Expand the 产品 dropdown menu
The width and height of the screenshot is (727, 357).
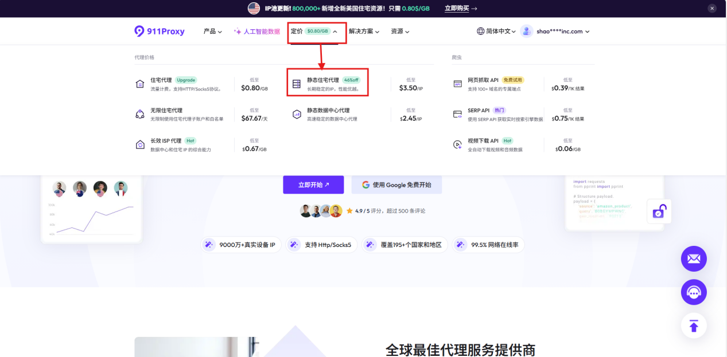212,32
